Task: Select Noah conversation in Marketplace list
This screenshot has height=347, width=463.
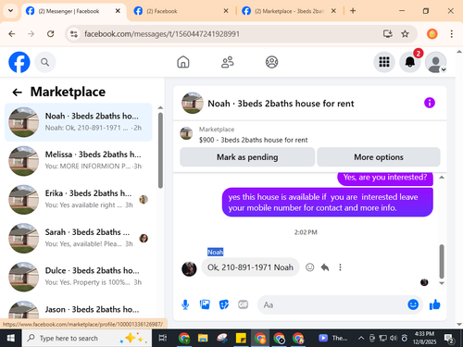Action: (79, 122)
